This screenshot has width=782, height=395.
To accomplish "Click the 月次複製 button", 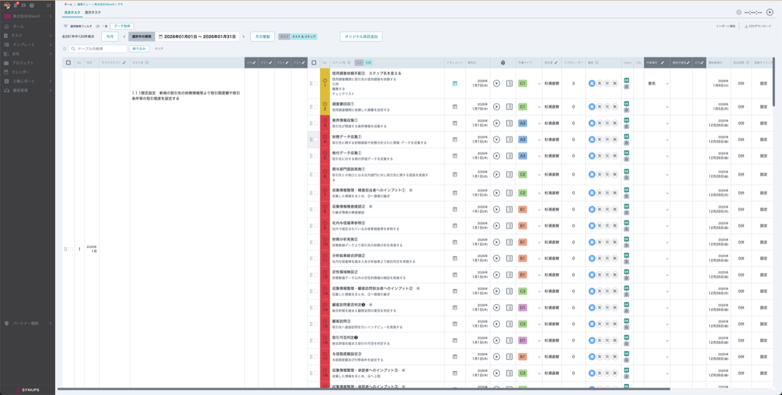I will point(261,37).
